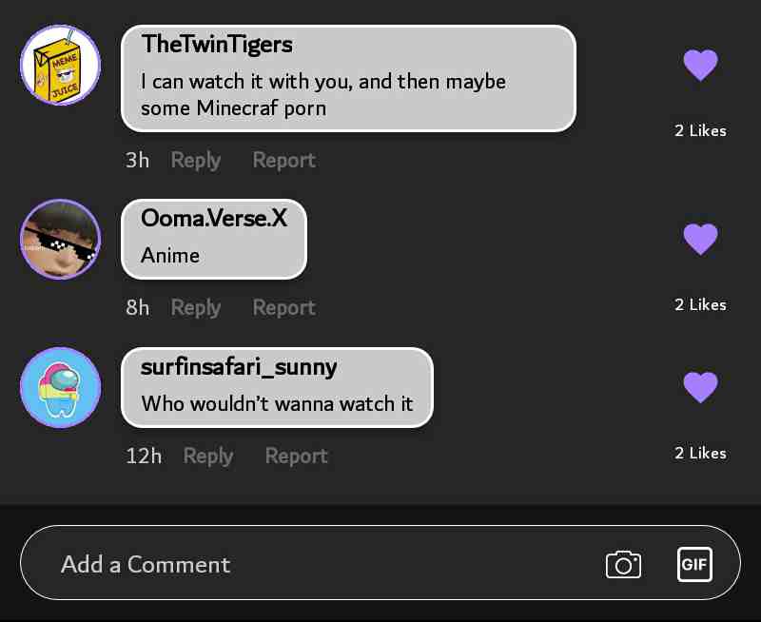This screenshot has height=622, width=761.
Task: Reply to TheTwinTigers' comment
Action: coord(196,161)
